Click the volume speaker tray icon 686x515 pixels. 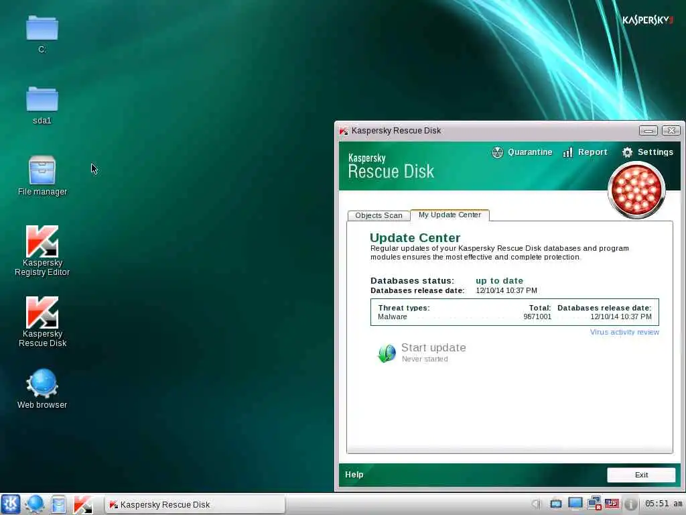tap(537, 504)
